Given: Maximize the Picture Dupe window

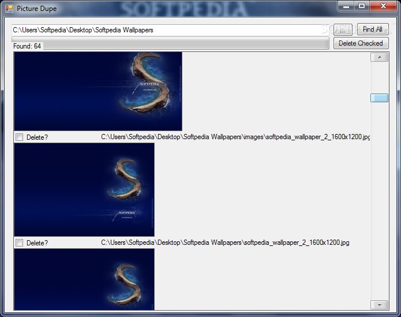Looking at the screenshot, I should (x=362, y=6).
